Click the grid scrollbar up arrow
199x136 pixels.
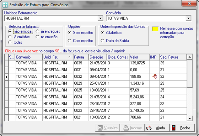190,57
